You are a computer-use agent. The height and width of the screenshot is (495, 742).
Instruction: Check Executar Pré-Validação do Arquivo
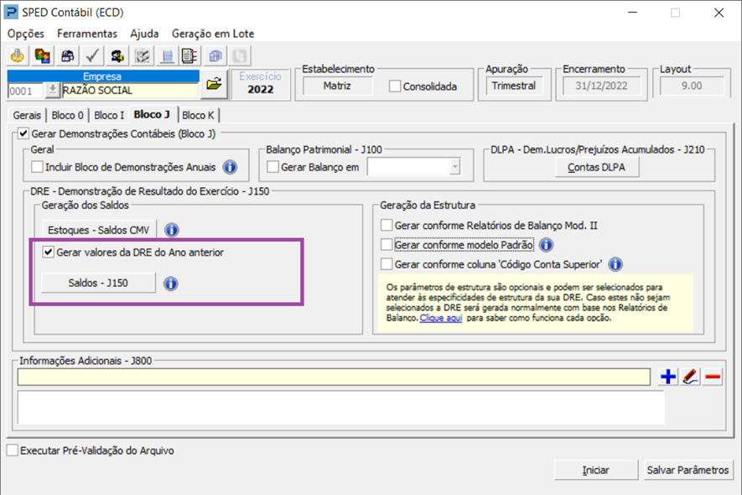(x=12, y=451)
